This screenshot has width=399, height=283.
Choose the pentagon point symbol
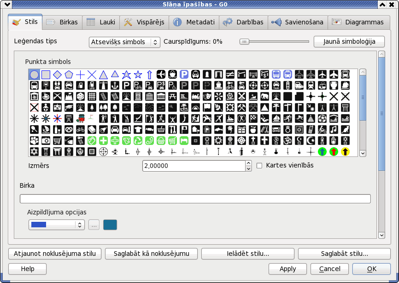tap(69, 75)
